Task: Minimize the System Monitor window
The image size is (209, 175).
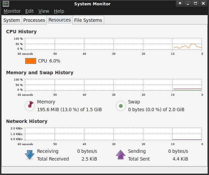Action: (x=188, y=4)
